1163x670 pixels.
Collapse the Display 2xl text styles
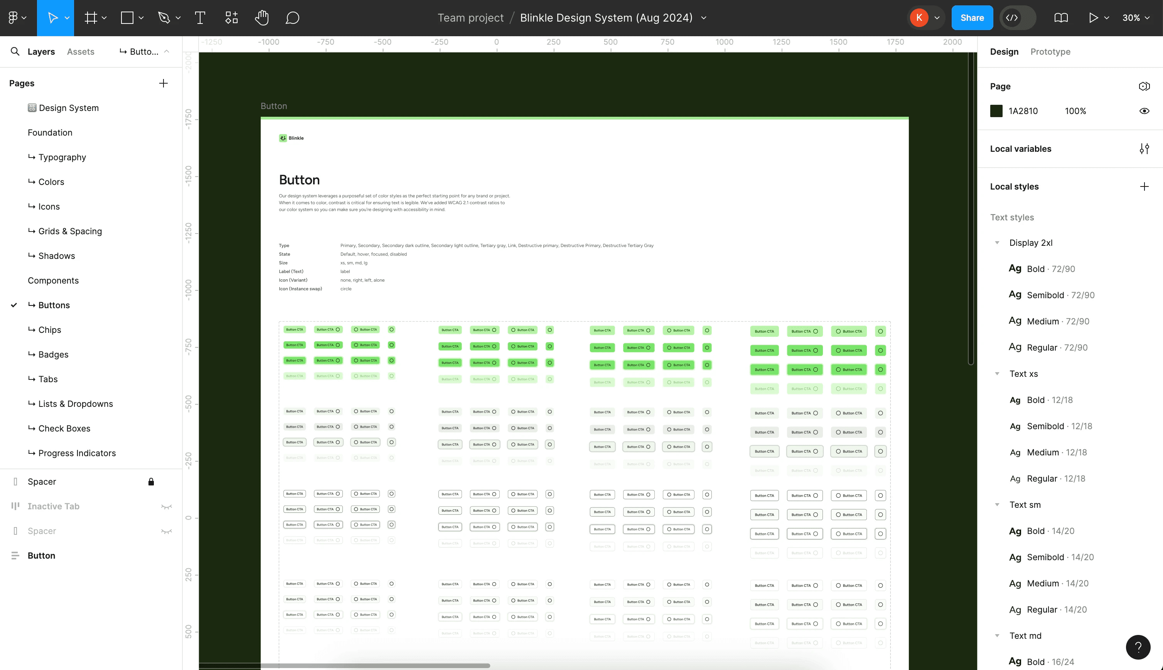click(997, 243)
